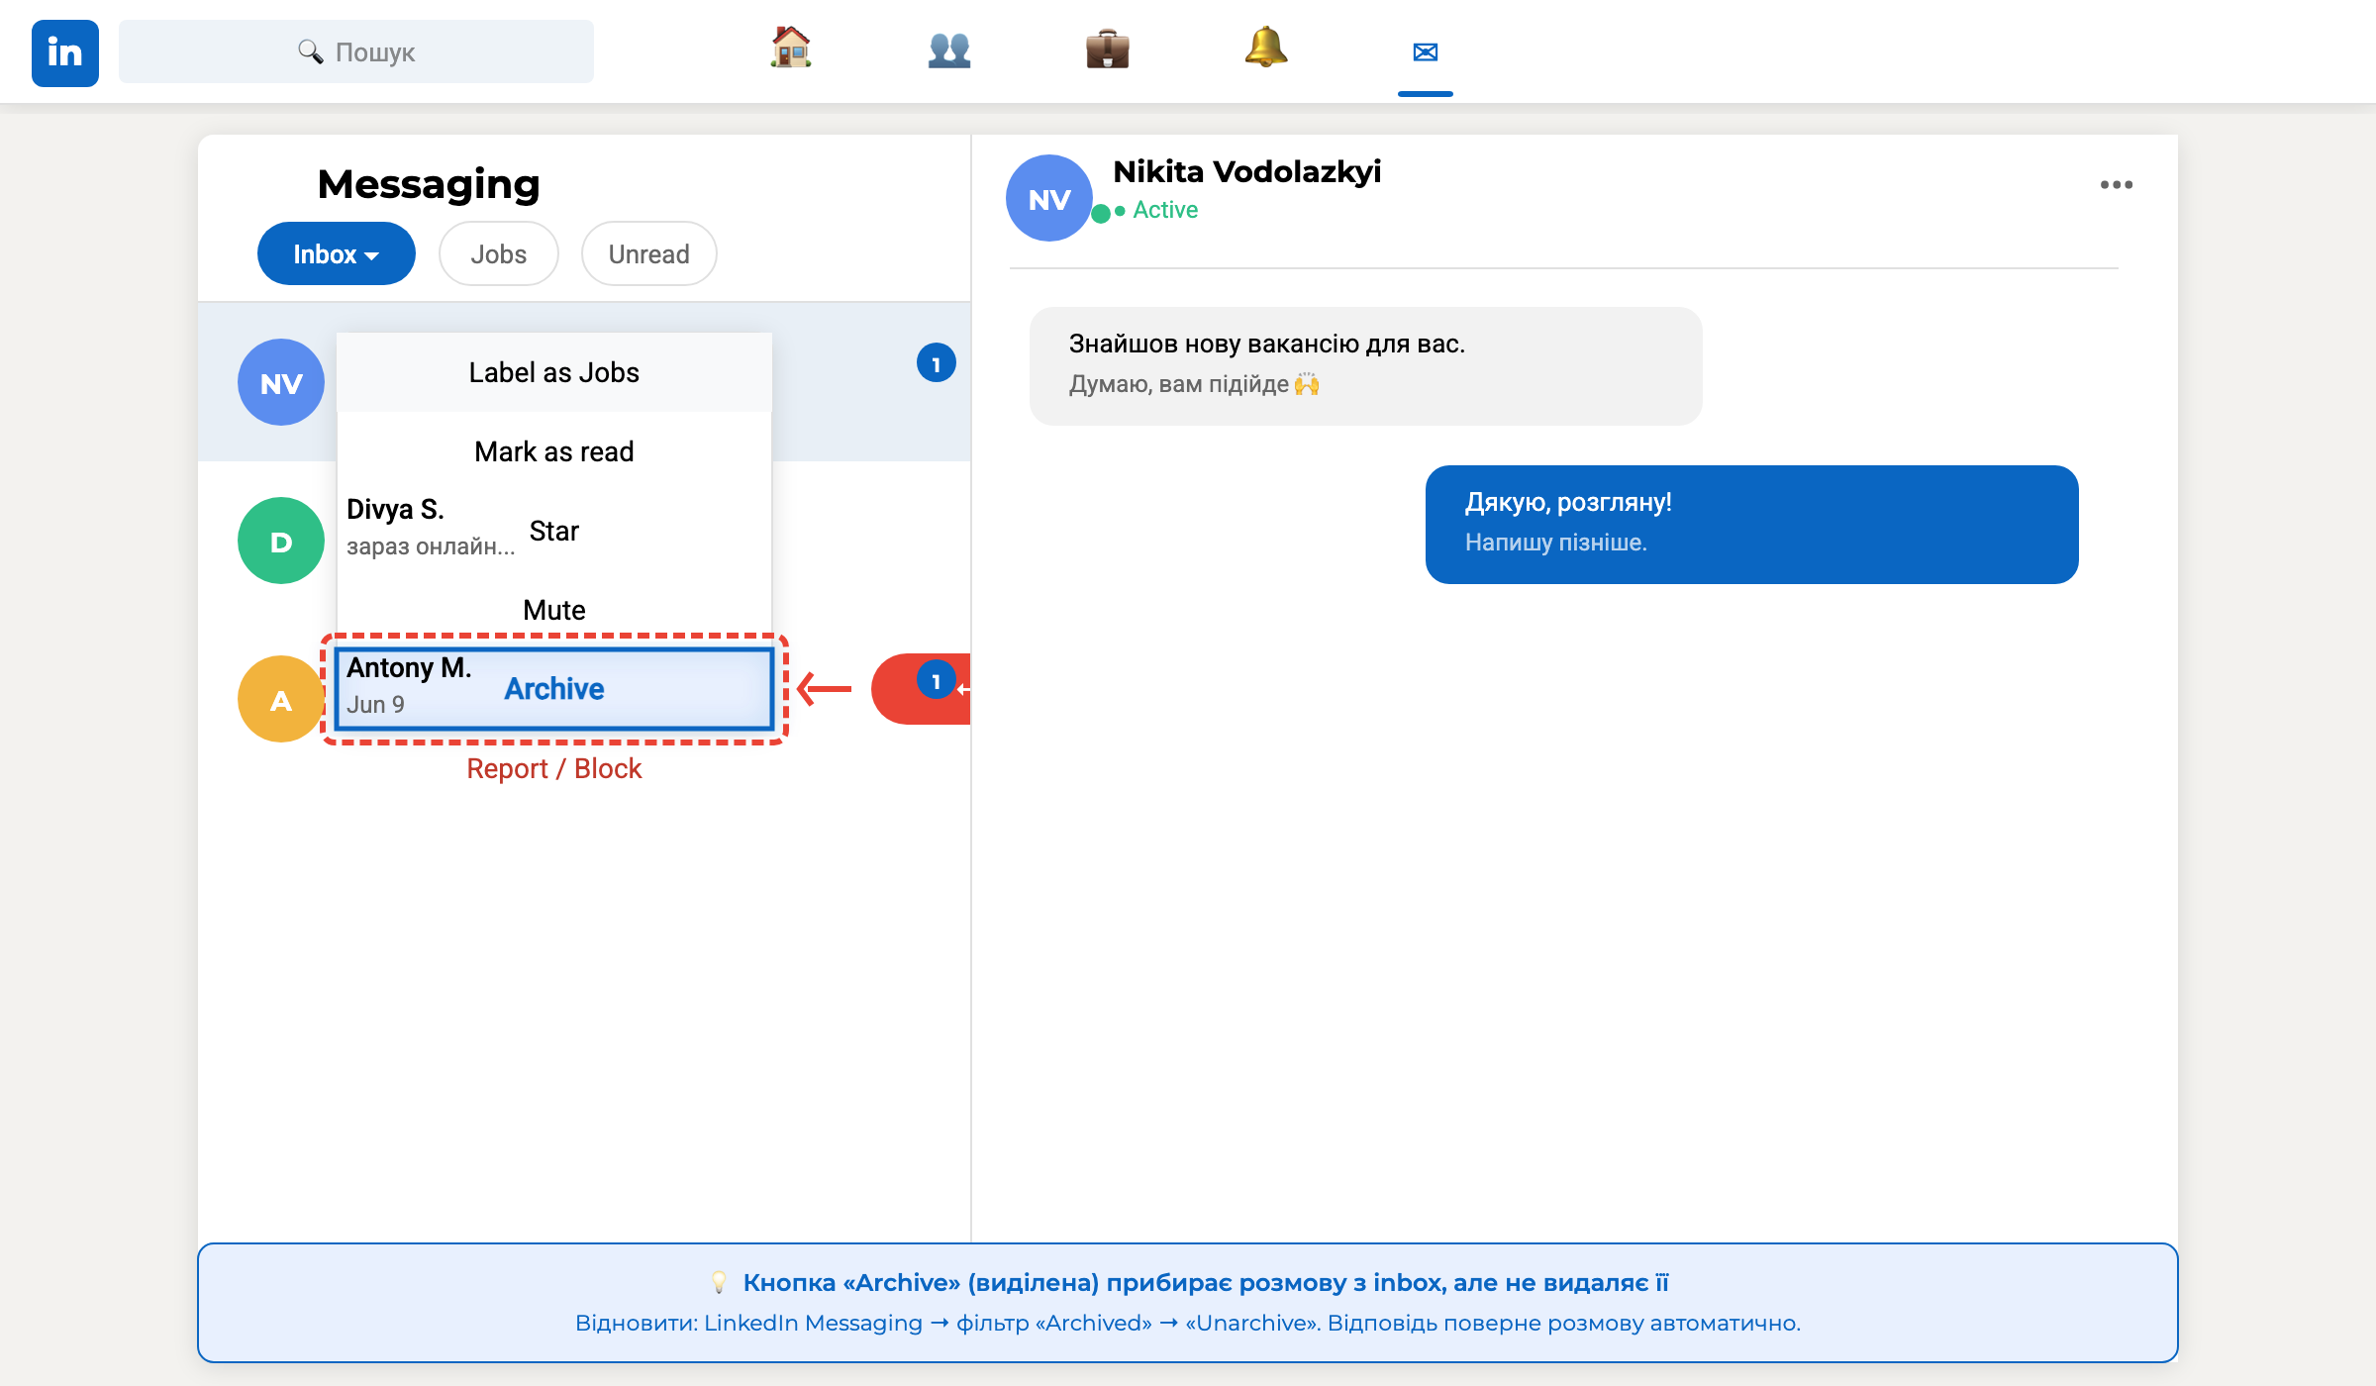Open NV avatar conversation in list
2376x1386 pixels.
(x=281, y=382)
